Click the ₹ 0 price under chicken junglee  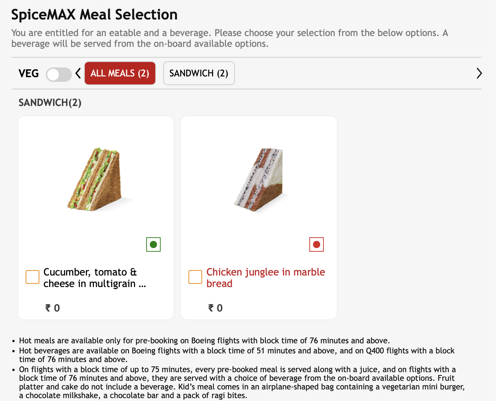216,308
